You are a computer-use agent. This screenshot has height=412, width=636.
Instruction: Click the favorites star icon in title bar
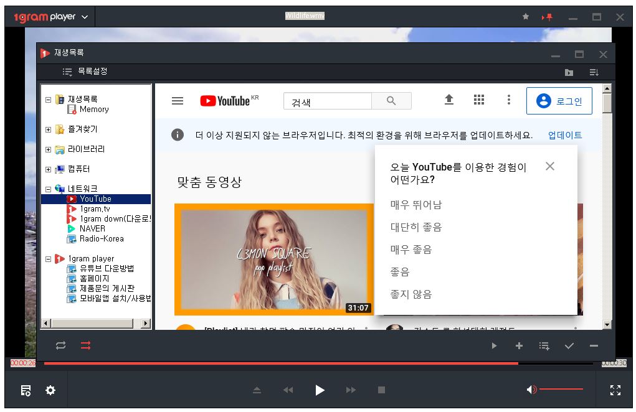(526, 17)
